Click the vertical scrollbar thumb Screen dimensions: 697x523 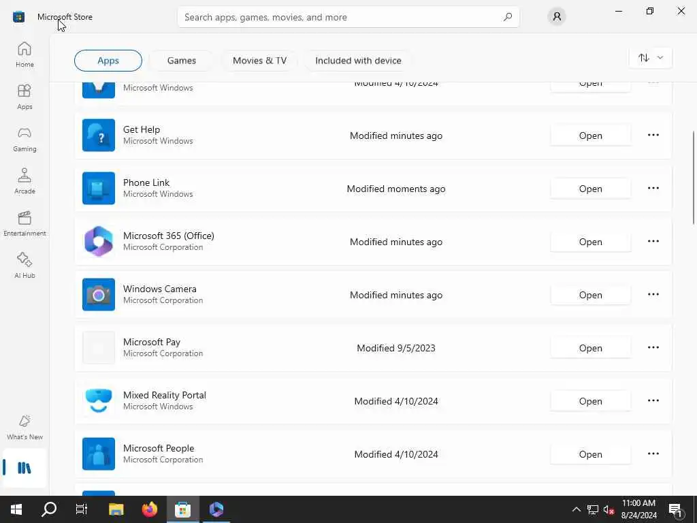click(x=694, y=178)
